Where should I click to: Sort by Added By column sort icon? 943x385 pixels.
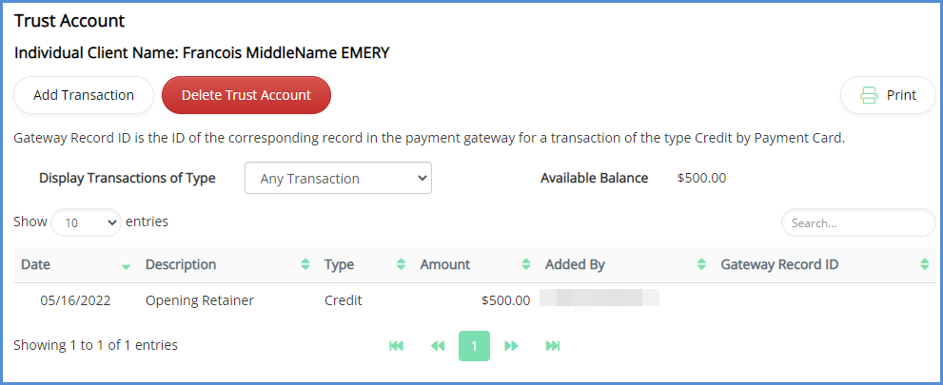point(701,264)
